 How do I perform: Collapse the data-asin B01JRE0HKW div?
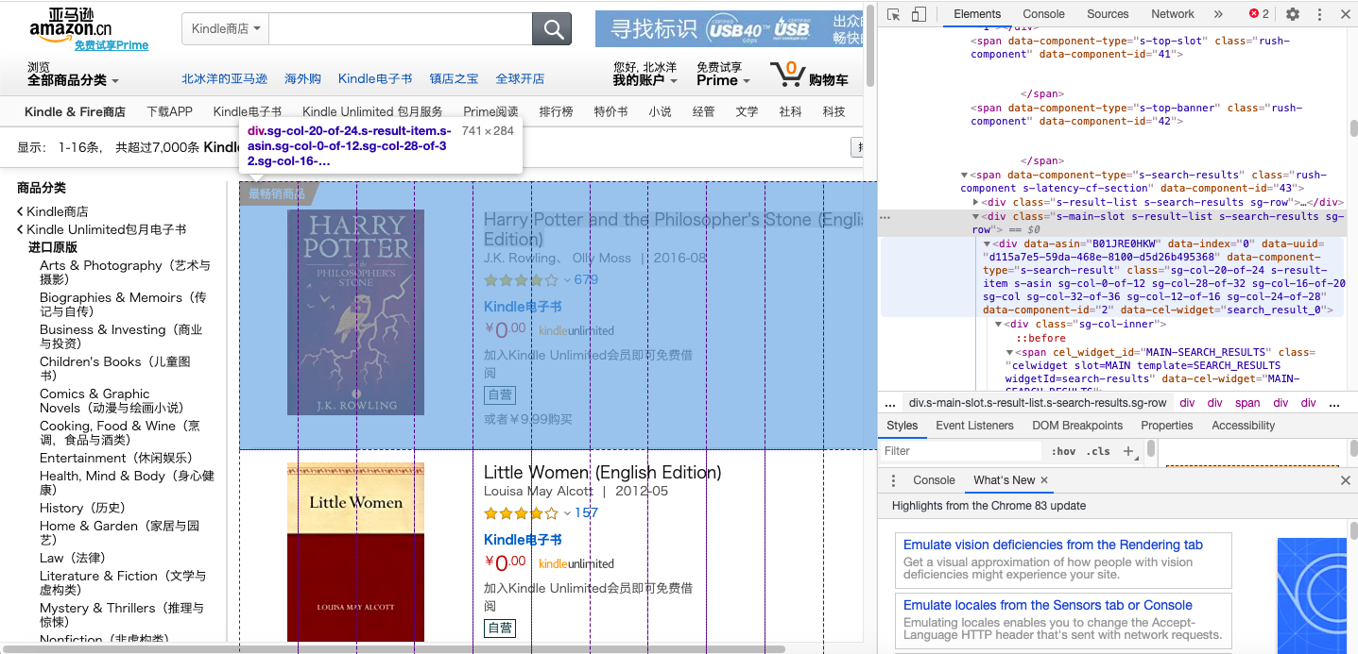tap(988, 243)
